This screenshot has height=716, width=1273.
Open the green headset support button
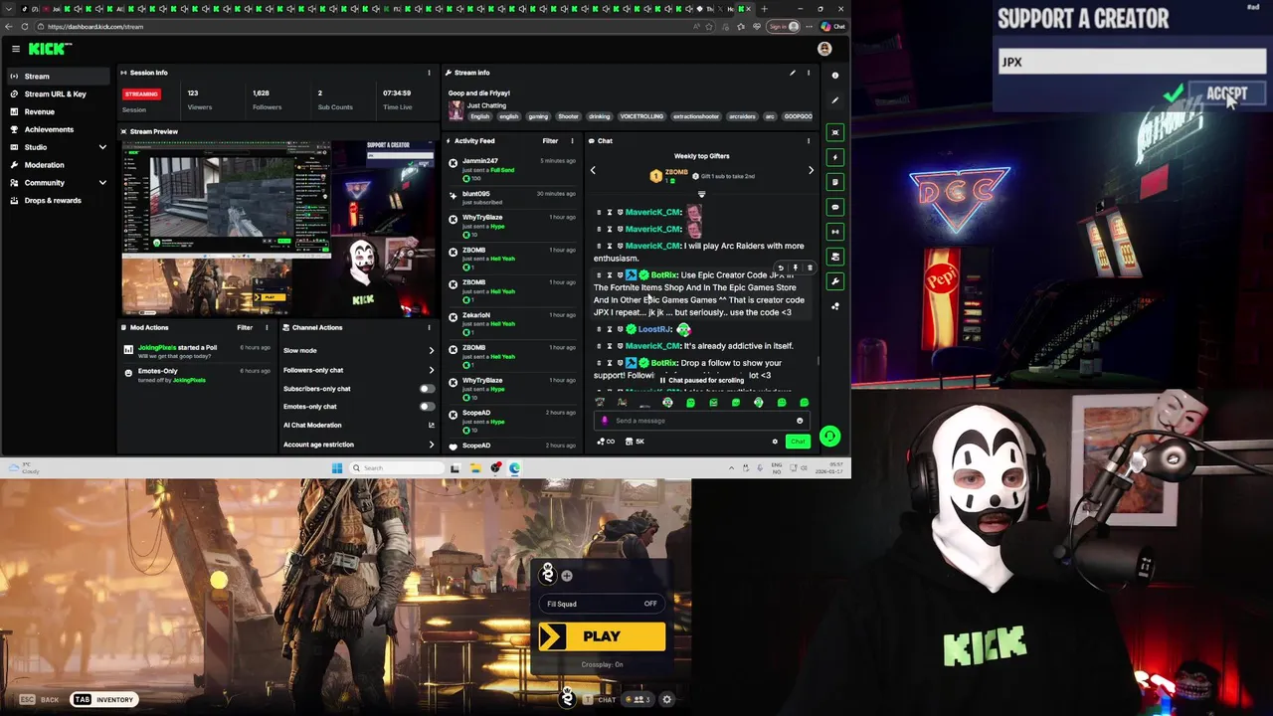(829, 436)
